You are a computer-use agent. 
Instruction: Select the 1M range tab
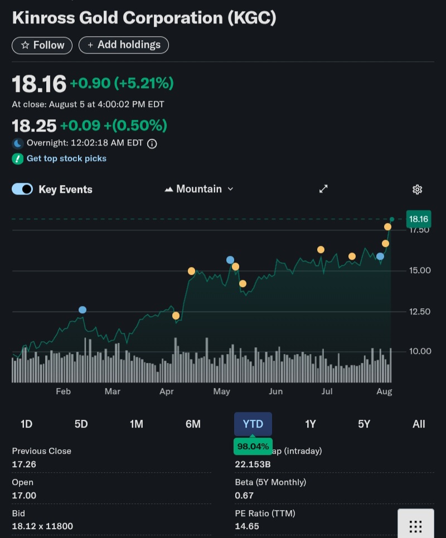click(x=137, y=424)
